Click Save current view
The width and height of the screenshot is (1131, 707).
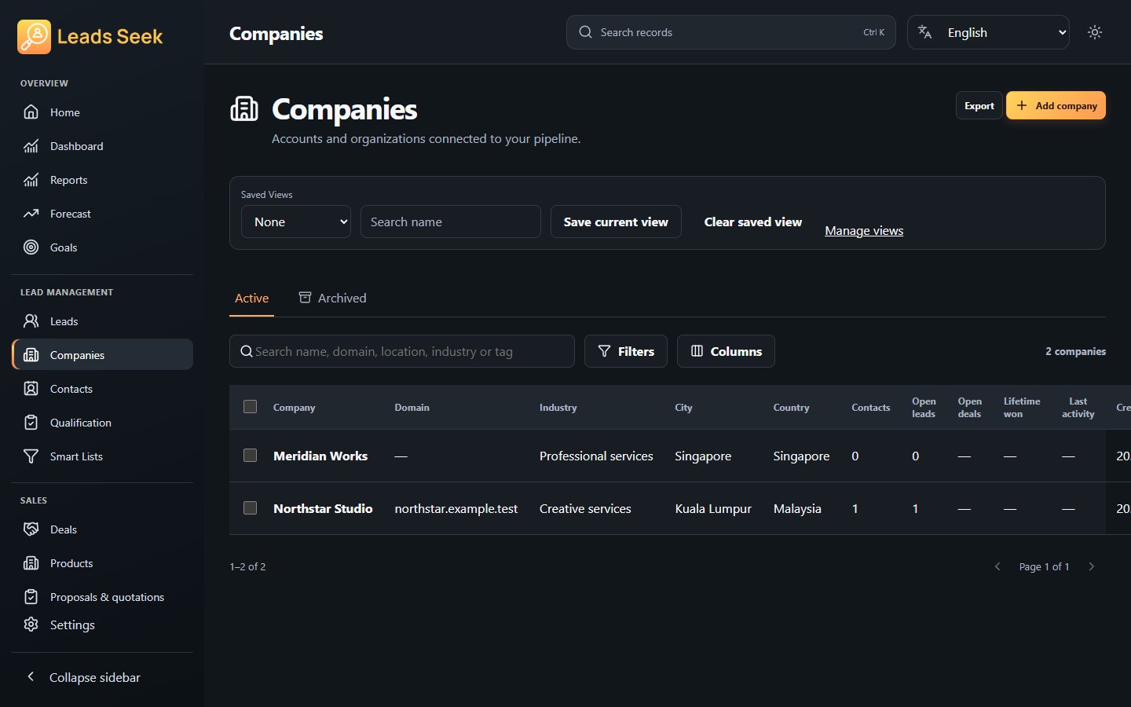pyautogui.click(x=616, y=222)
